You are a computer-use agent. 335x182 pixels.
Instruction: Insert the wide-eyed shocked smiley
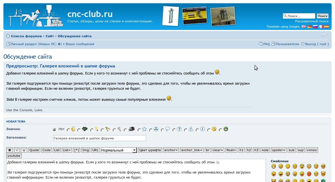click(x=309, y=166)
